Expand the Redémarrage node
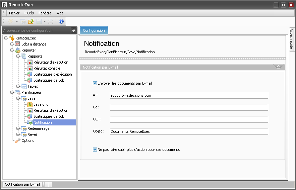Screen dimensions: 296x190 [x=18, y=128]
